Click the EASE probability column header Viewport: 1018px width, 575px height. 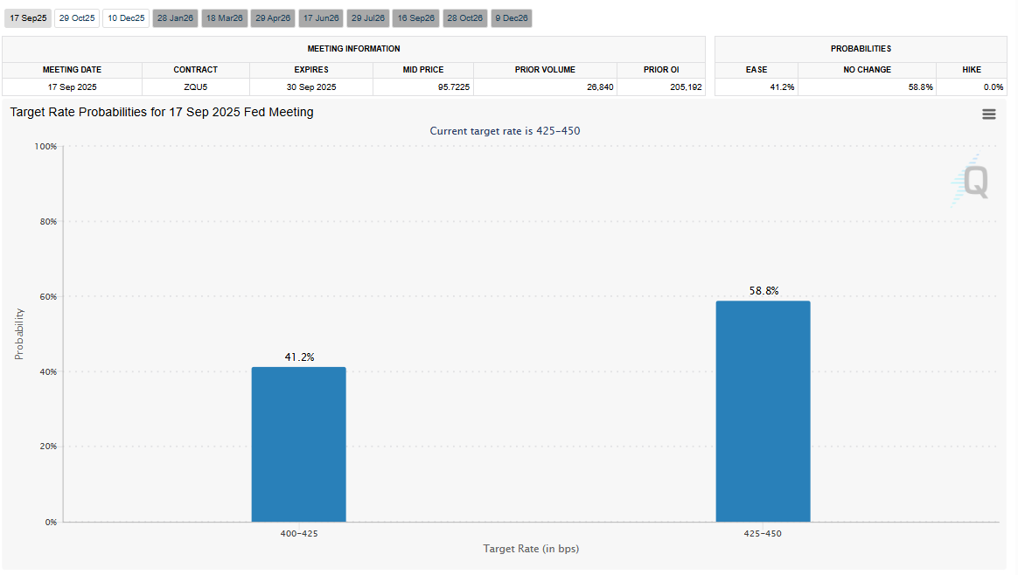click(757, 70)
